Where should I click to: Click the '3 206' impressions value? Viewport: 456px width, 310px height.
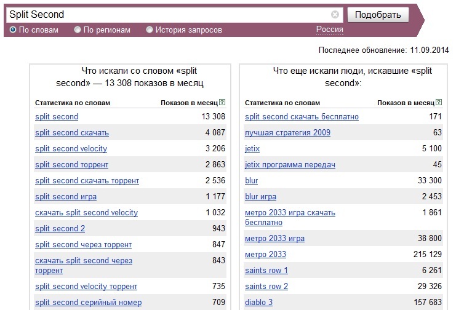215,149
